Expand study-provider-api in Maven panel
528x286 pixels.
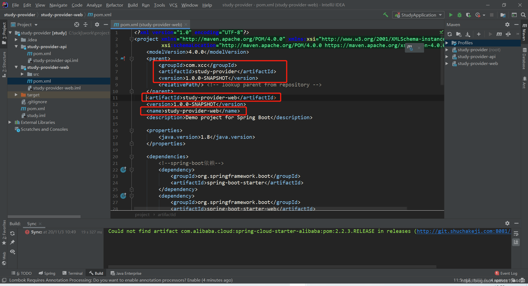tap(447, 57)
